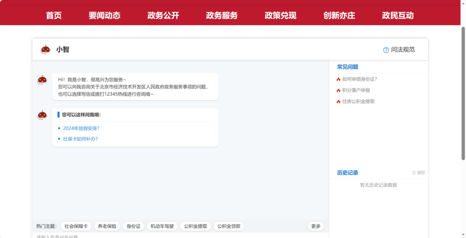Viewport: 466px width, 238px height.
Task: Open the 要闻动态 navigation item
Action: pyautogui.click(x=104, y=15)
